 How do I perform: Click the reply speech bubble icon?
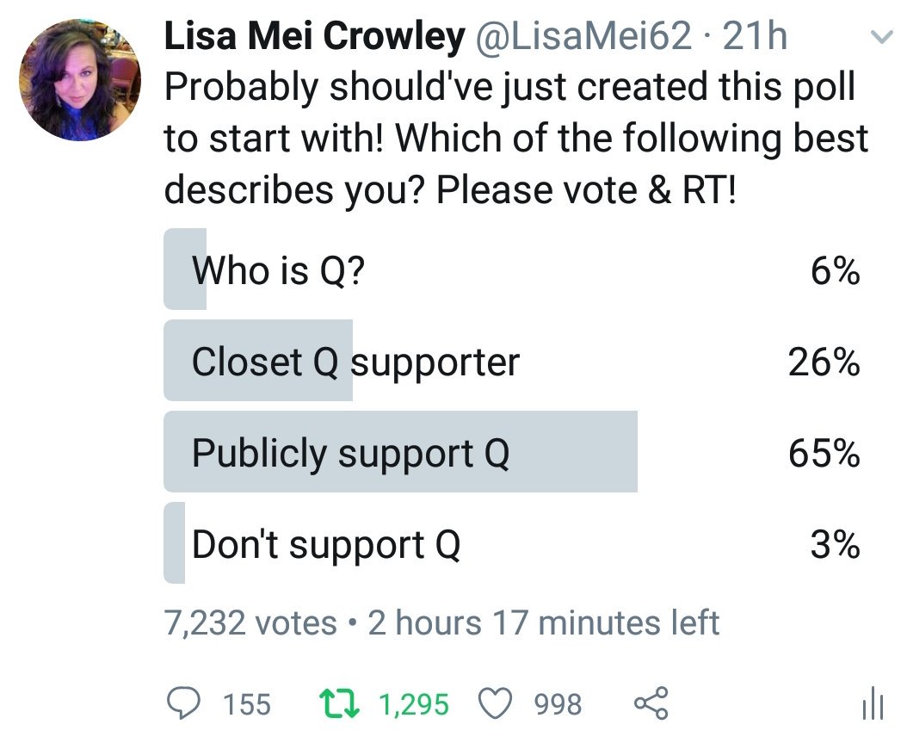point(181,705)
